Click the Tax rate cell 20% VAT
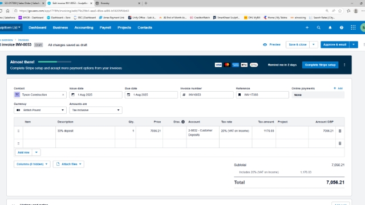365x205 pixels. click(236, 133)
